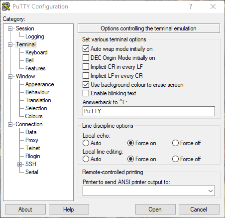Click the Cancel button
The height and width of the screenshot is (218, 225).
pyautogui.click(x=199, y=210)
